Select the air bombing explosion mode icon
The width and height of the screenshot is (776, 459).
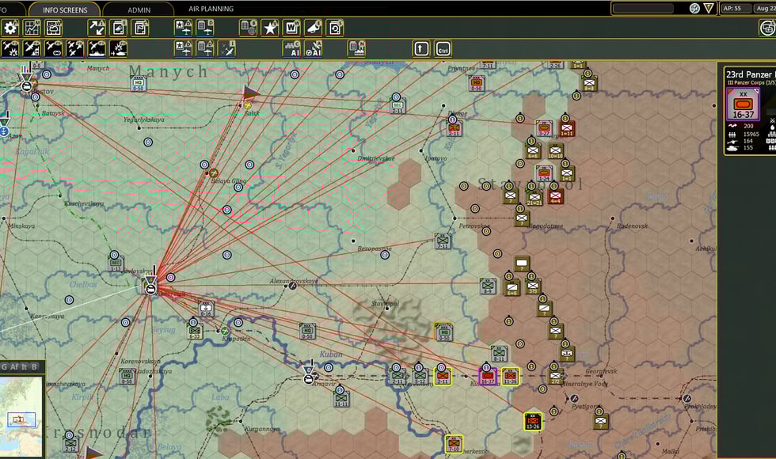click(10, 49)
